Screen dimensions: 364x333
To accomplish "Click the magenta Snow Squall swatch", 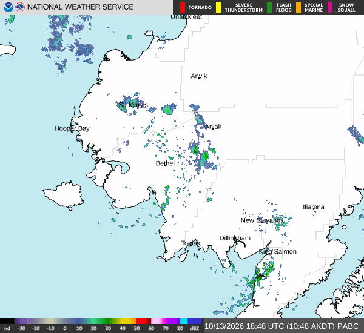I will (330, 7).
